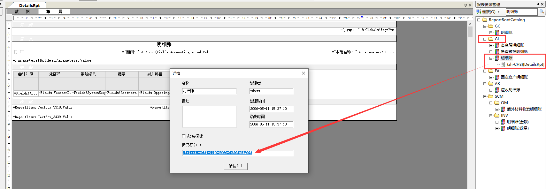Screen dimensions: 546x189
Task: Select the {zh-CHS}[DetailsRpt] template document icon
Action: 503,64
